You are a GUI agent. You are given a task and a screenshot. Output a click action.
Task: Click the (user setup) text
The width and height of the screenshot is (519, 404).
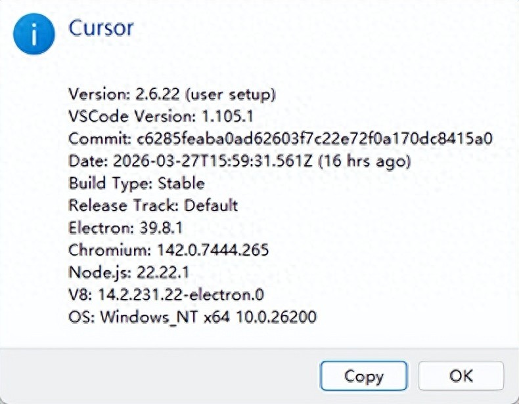[x=231, y=95]
